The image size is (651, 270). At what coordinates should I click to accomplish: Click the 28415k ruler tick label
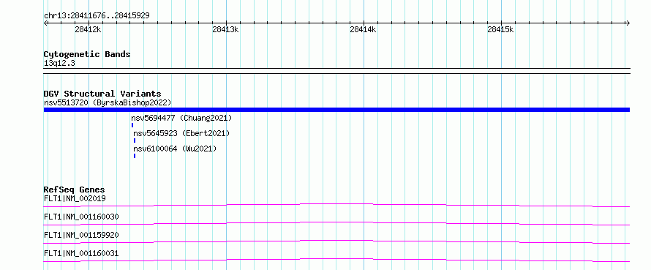500,29
